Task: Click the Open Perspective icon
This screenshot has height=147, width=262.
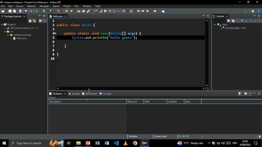Action: (x=253, y=11)
